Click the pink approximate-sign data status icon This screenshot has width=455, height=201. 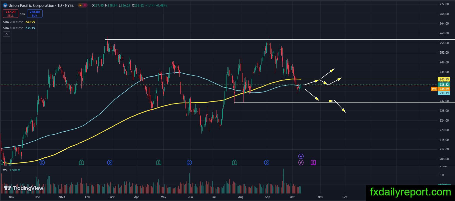pos(85,5)
